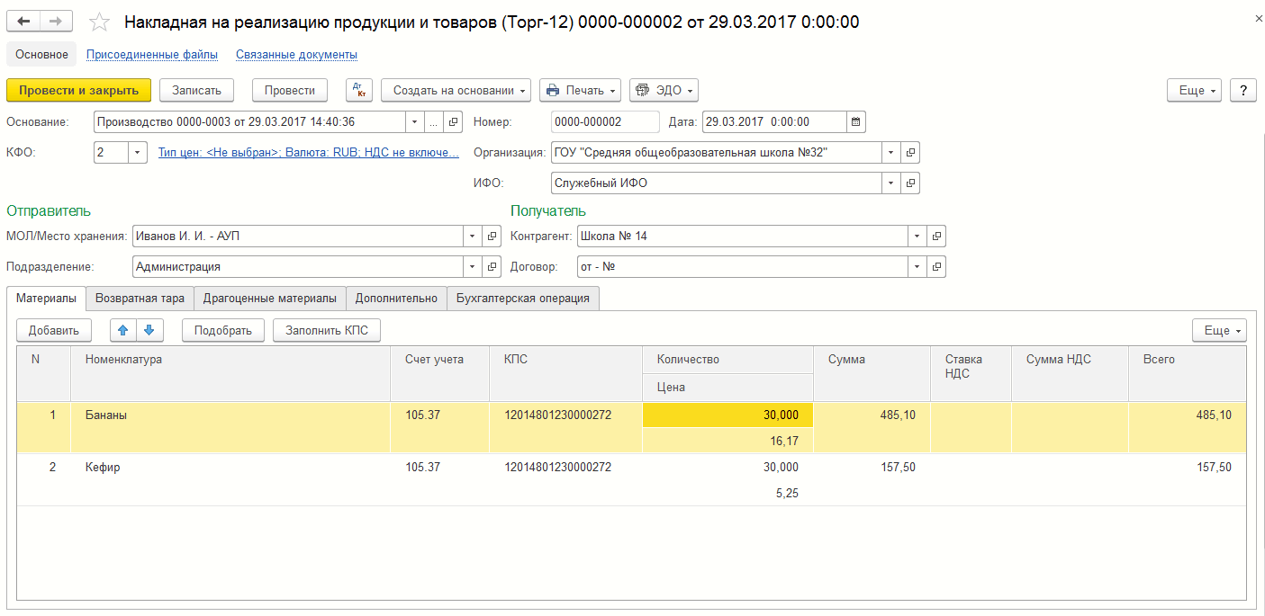Click the Подобрать button
The height and width of the screenshot is (616, 1265).
pos(223,330)
